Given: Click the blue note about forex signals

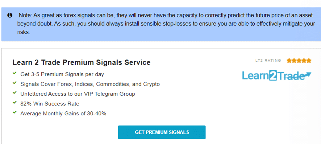Looking at the screenshot, I should pos(160,24).
